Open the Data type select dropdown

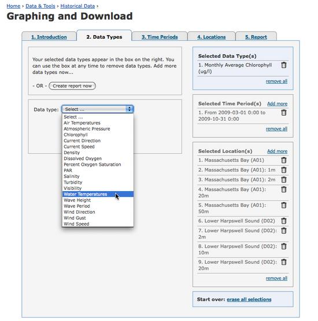click(98, 109)
